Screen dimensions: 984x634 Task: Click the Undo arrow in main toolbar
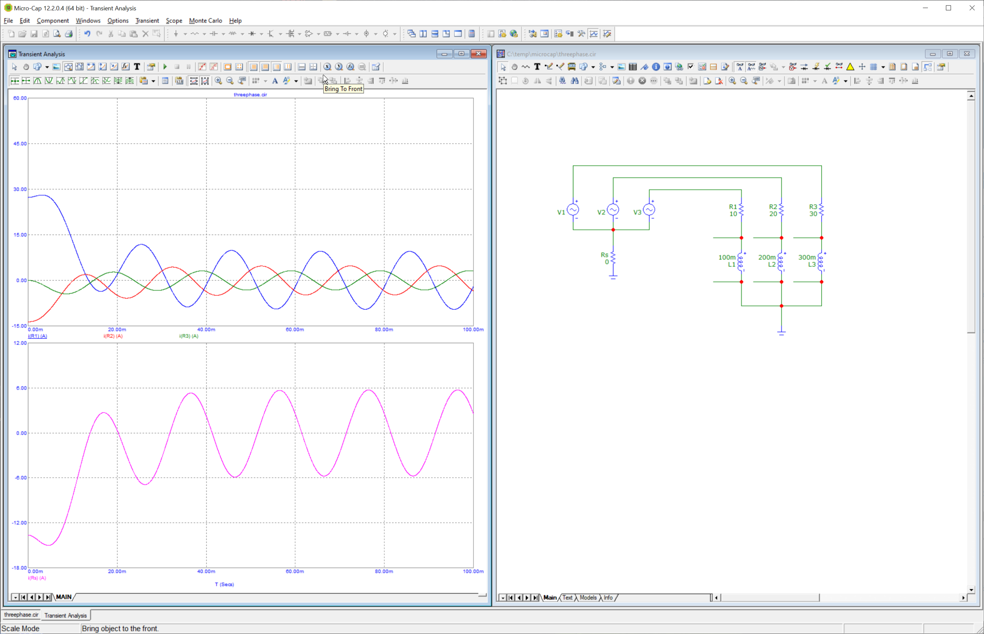click(87, 34)
